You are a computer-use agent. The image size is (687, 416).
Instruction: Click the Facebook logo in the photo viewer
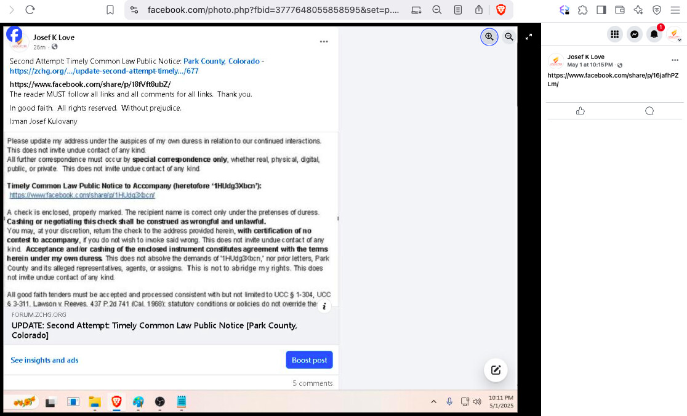tap(14, 34)
